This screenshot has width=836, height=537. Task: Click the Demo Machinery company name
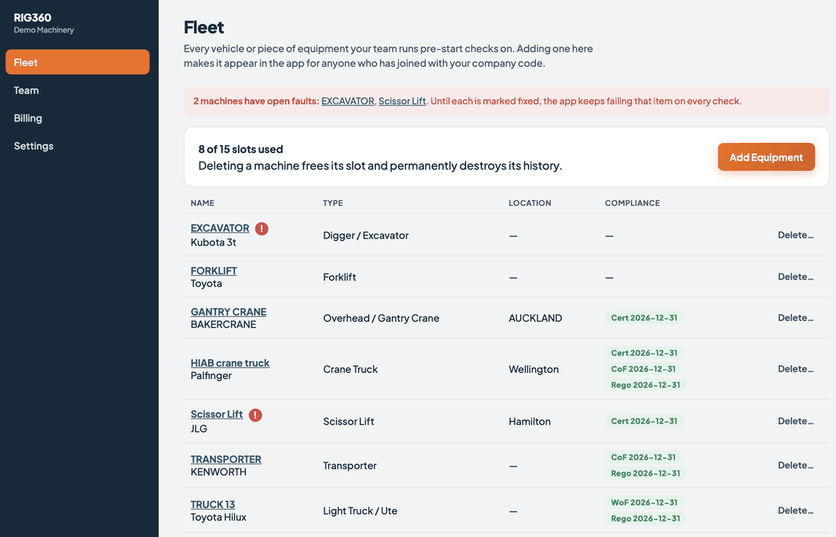coord(44,30)
